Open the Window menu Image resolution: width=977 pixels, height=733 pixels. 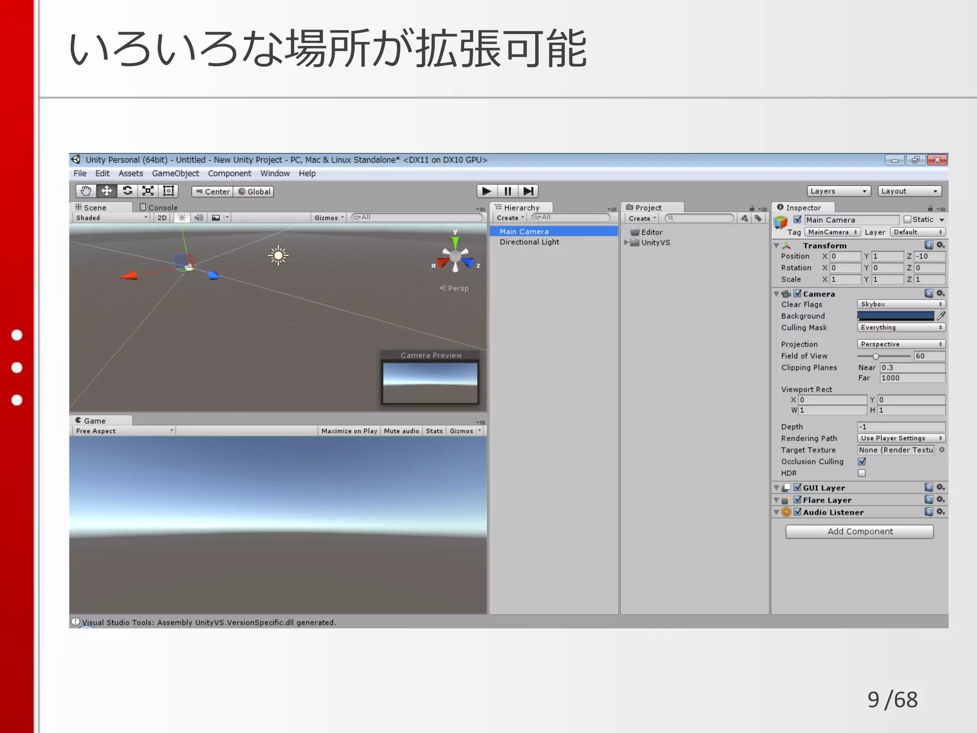coord(275,173)
